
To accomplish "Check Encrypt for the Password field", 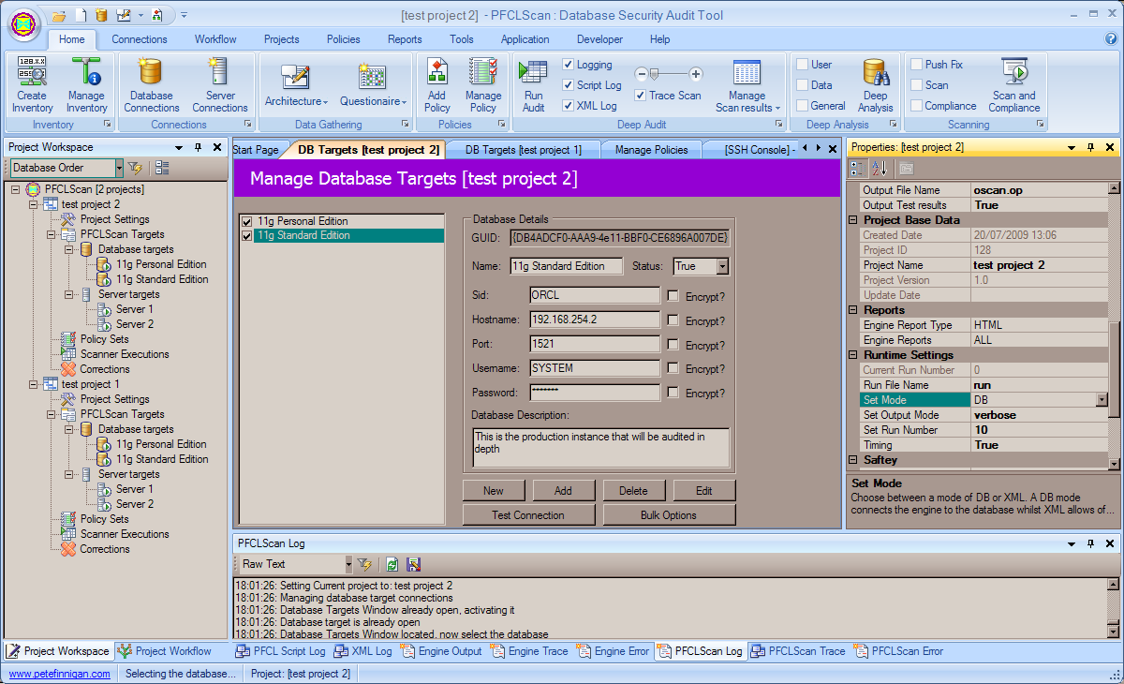I will tap(673, 394).
